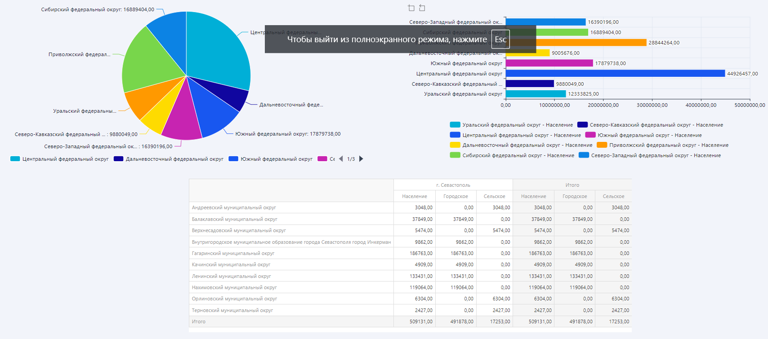Click the Esc key badge in fullscreen hint
768x339 pixels.
(x=500, y=40)
